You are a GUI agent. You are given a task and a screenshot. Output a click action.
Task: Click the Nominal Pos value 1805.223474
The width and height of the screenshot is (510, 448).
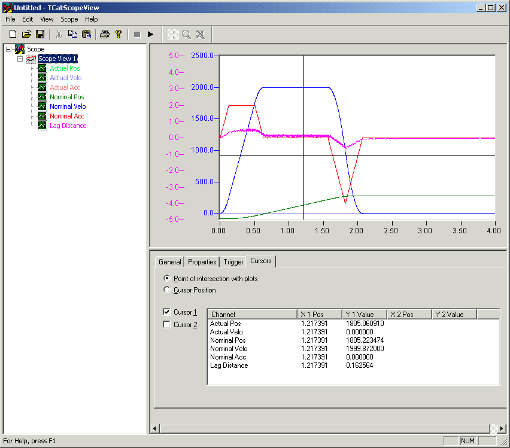pos(365,340)
